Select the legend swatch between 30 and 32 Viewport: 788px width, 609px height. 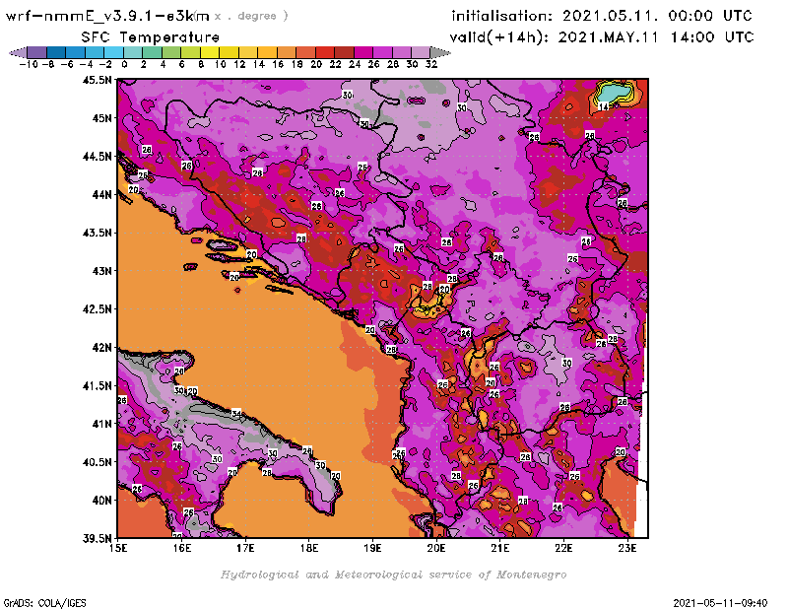(421, 53)
